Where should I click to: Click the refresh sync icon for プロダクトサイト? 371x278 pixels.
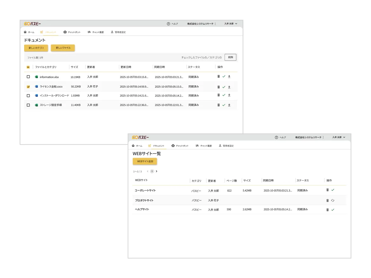pos(333,200)
